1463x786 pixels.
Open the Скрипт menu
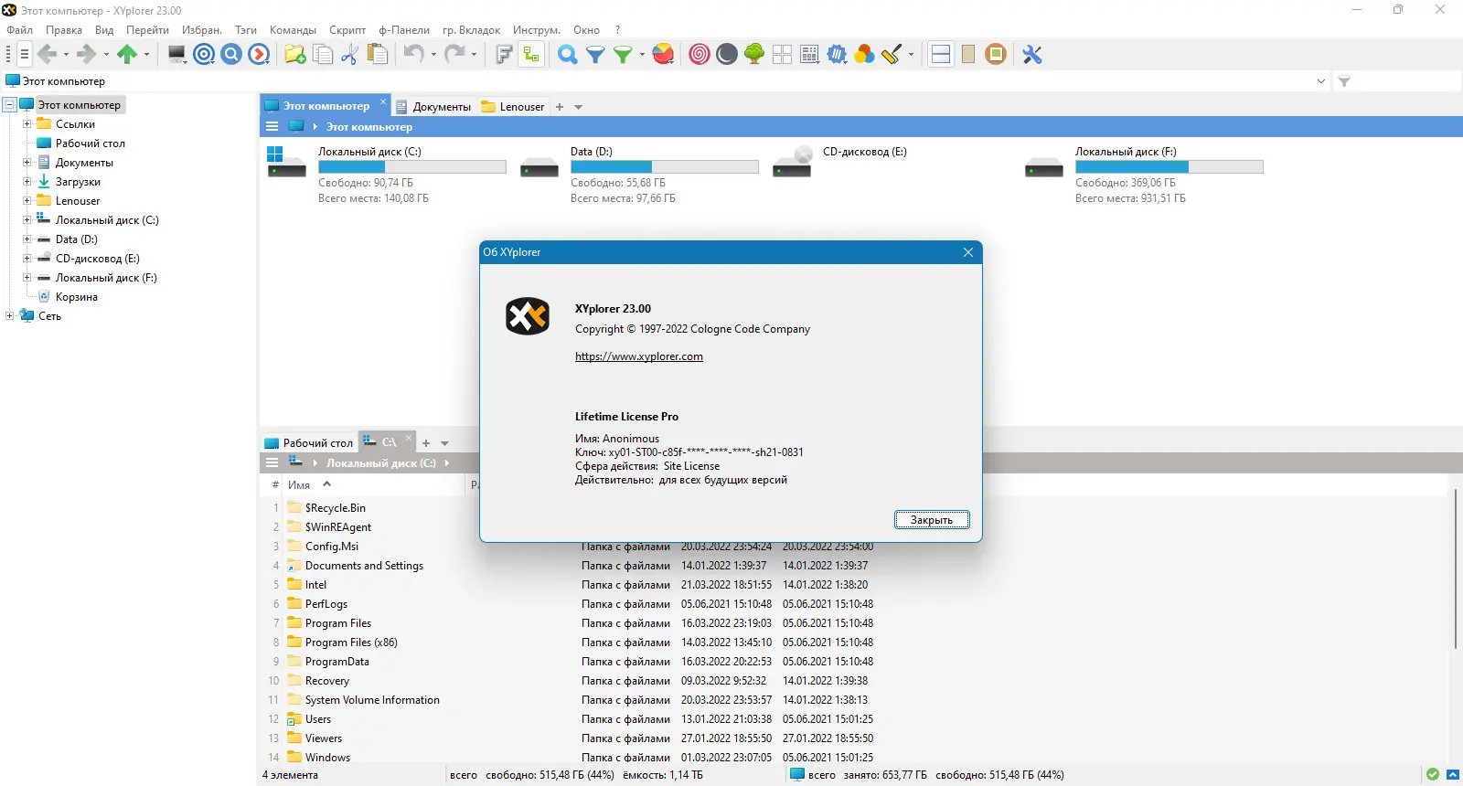click(347, 30)
